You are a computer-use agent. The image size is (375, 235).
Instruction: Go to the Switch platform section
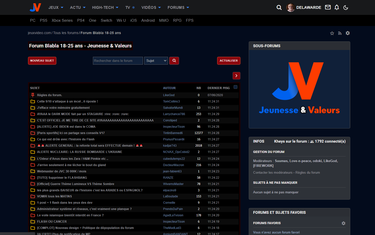pyautogui.click(x=106, y=20)
